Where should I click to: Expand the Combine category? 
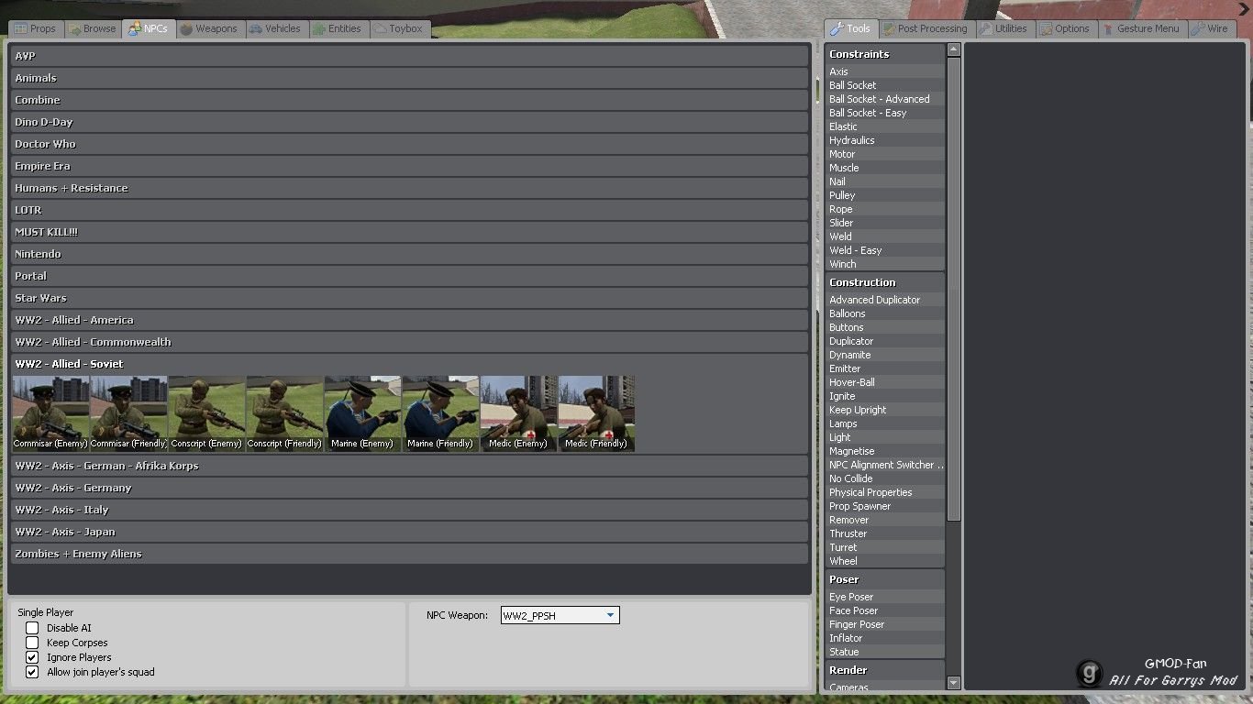(x=409, y=100)
